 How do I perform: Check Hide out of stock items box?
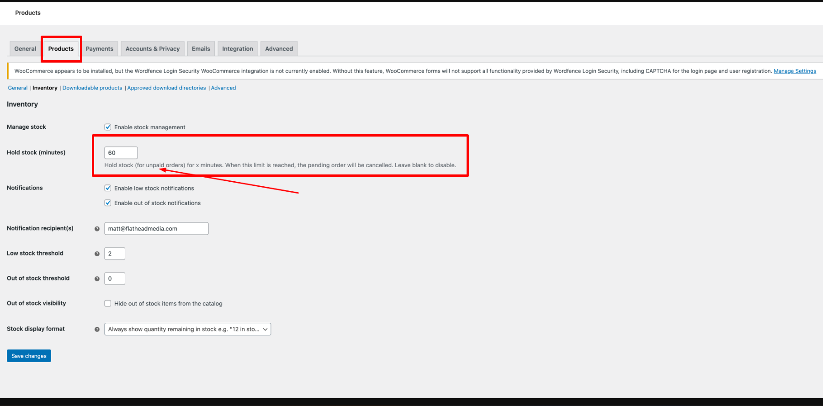[108, 303]
